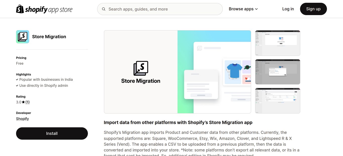
Task: Click the Log in link
Action: click(288, 9)
